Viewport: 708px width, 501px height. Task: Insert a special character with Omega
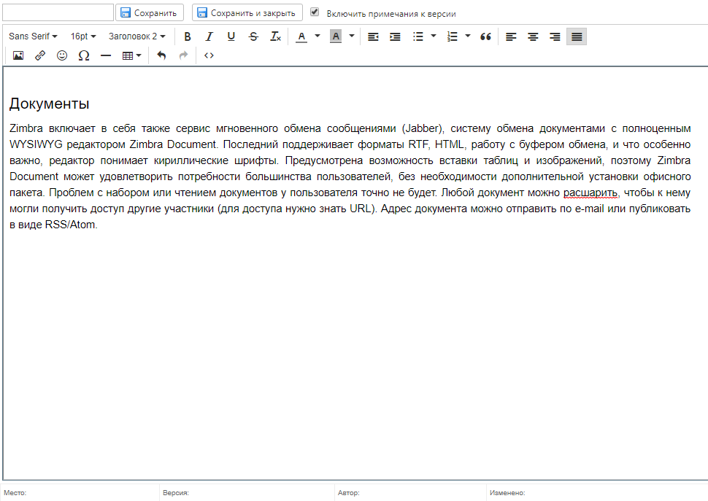[x=84, y=55]
